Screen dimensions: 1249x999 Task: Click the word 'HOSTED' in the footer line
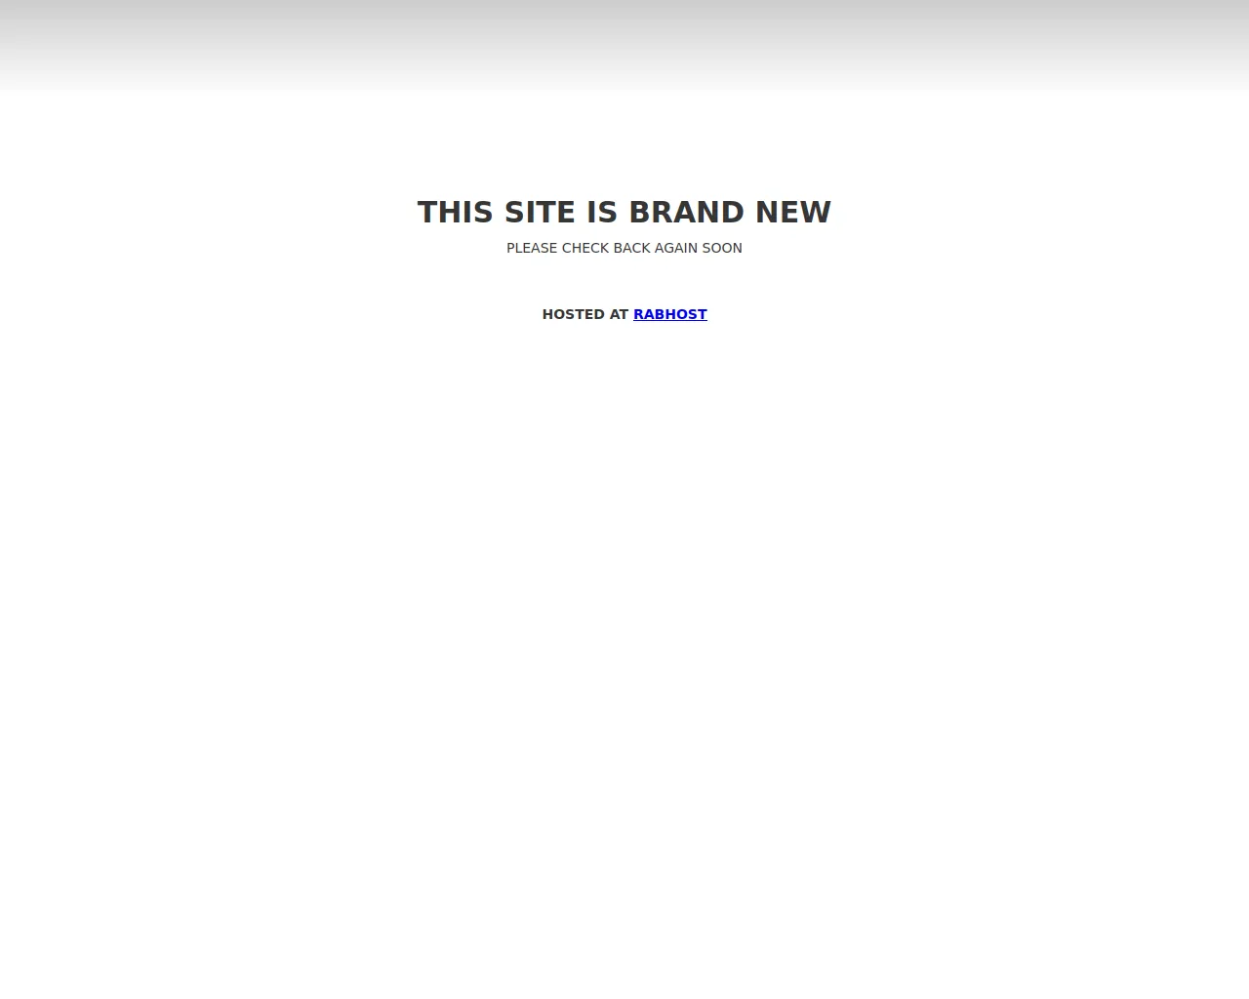(574, 314)
